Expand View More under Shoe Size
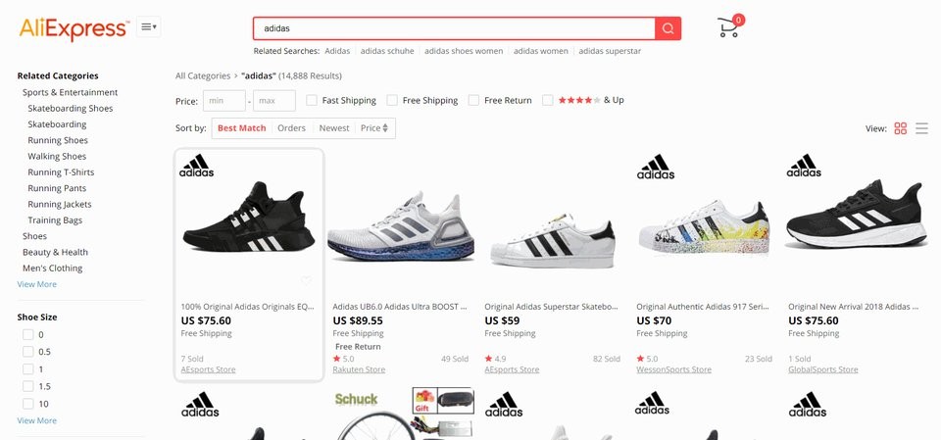This screenshot has height=440, width=941. 37,420
